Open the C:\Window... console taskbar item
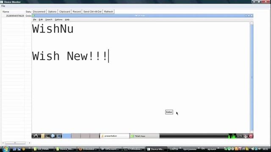Viewport: 271px width, 152px height. point(133,149)
